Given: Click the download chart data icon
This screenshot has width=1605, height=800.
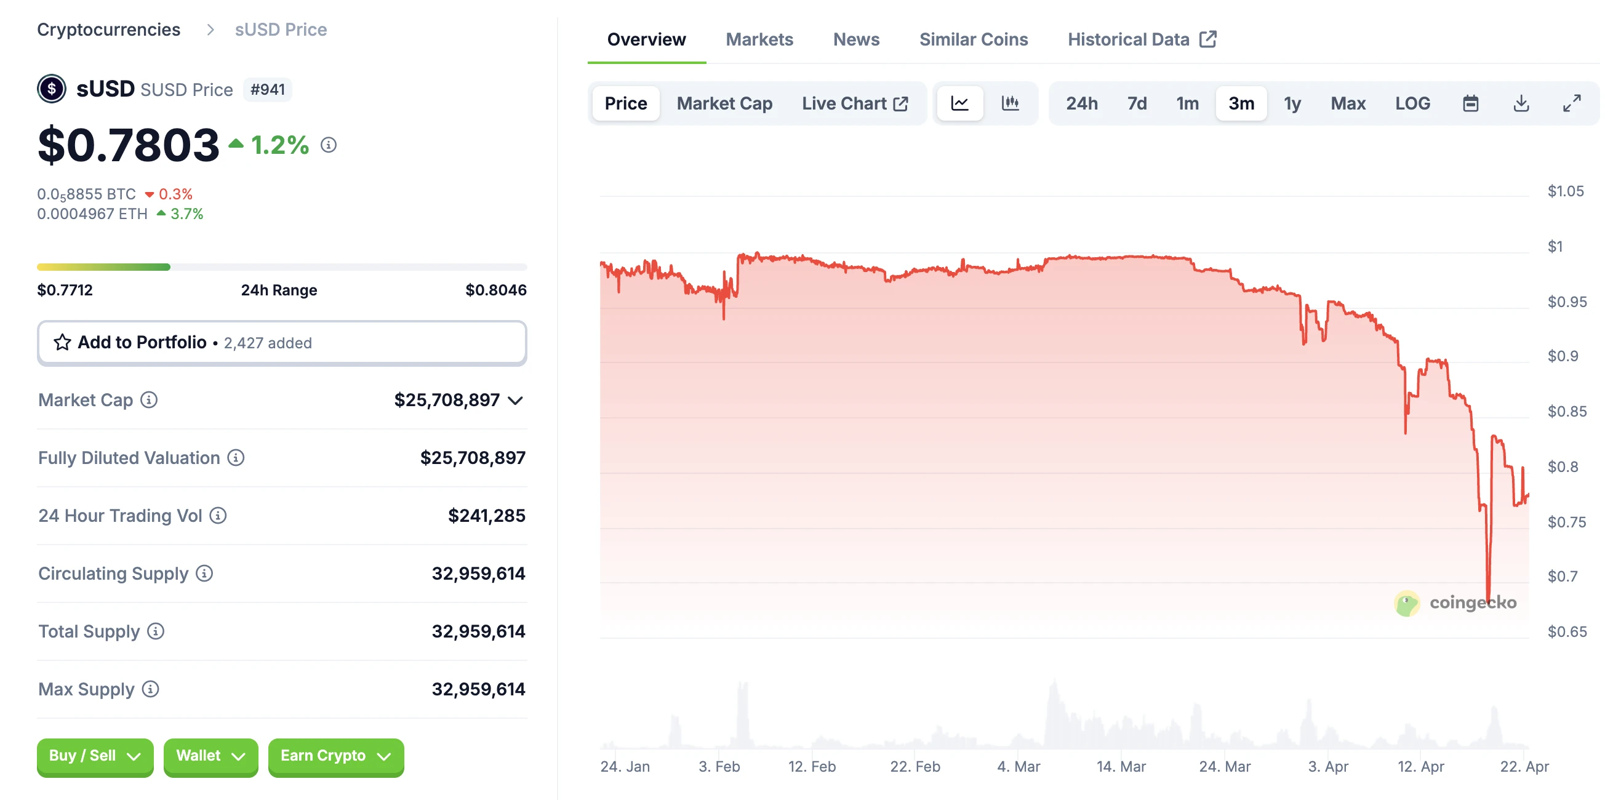Looking at the screenshot, I should pos(1521,103).
